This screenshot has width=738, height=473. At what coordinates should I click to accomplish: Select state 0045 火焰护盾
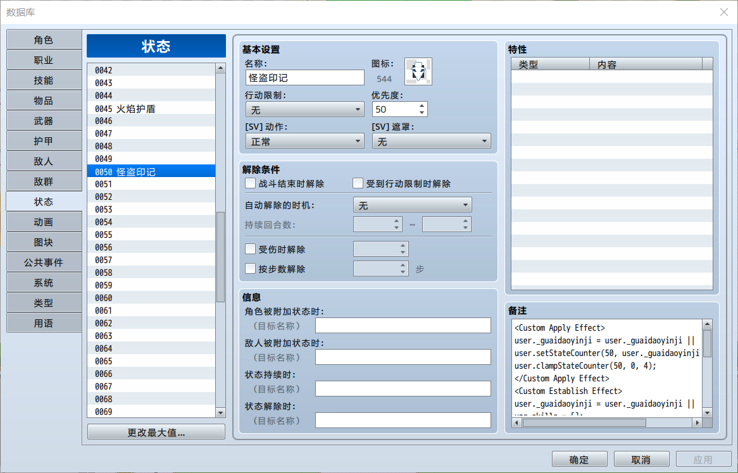pos(151,108)
